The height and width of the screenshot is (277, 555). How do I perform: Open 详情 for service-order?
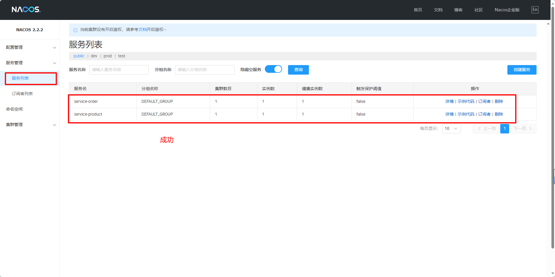point(449,102)
